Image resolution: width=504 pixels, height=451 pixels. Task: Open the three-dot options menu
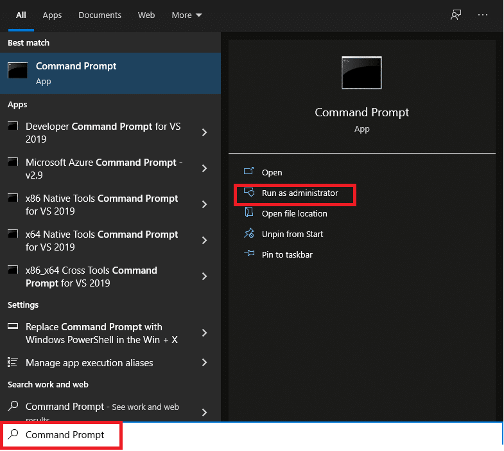click(x=483, y=15)
